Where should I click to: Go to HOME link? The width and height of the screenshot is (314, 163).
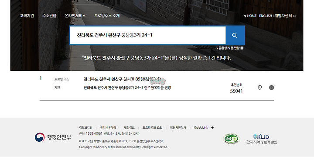point(252,16)
